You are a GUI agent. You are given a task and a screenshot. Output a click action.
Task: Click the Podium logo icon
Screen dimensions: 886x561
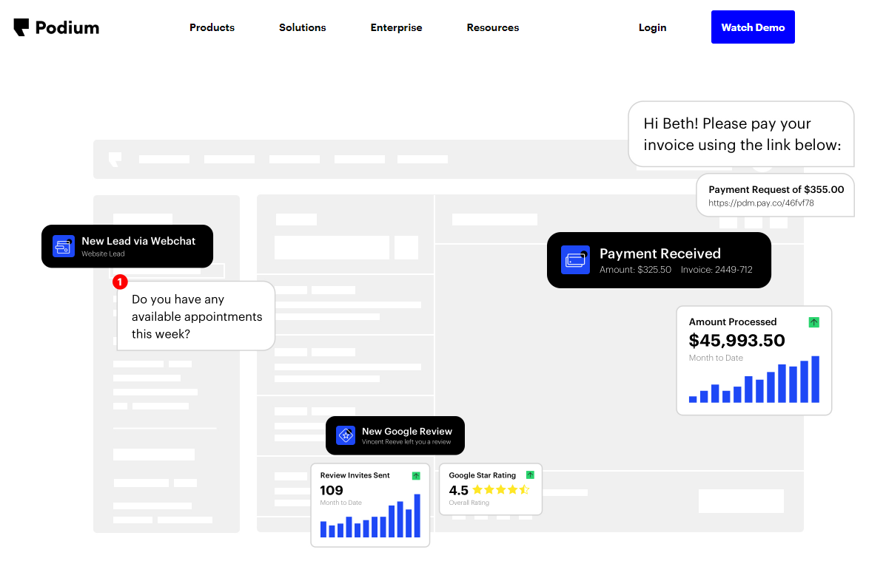click(x=21, y=27)
